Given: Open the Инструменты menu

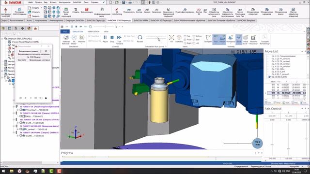Looking at the screenshot, I should tap(64, 2).
